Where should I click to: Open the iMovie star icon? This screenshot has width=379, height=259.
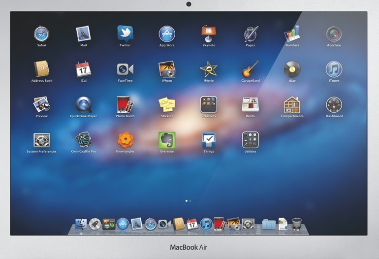209,69
